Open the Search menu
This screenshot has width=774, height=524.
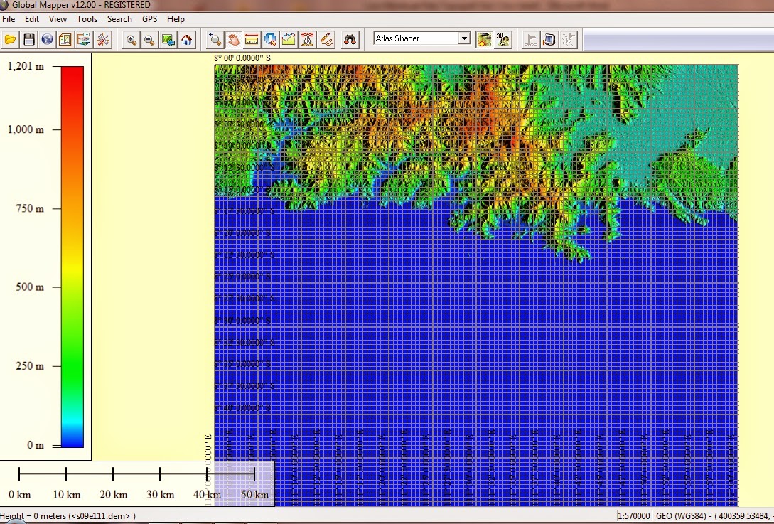point(119,18)
